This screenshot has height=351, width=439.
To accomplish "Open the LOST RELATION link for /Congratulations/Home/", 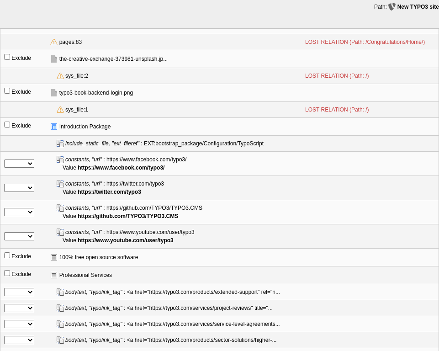I will tap(365, 42).
